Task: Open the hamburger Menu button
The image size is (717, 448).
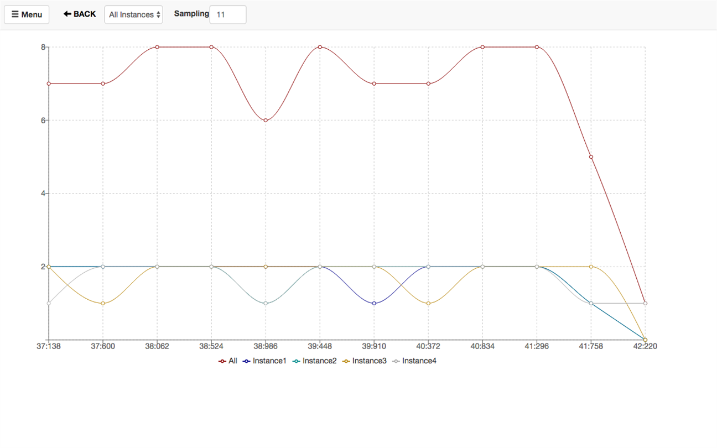Action: [x=27, y=14]
